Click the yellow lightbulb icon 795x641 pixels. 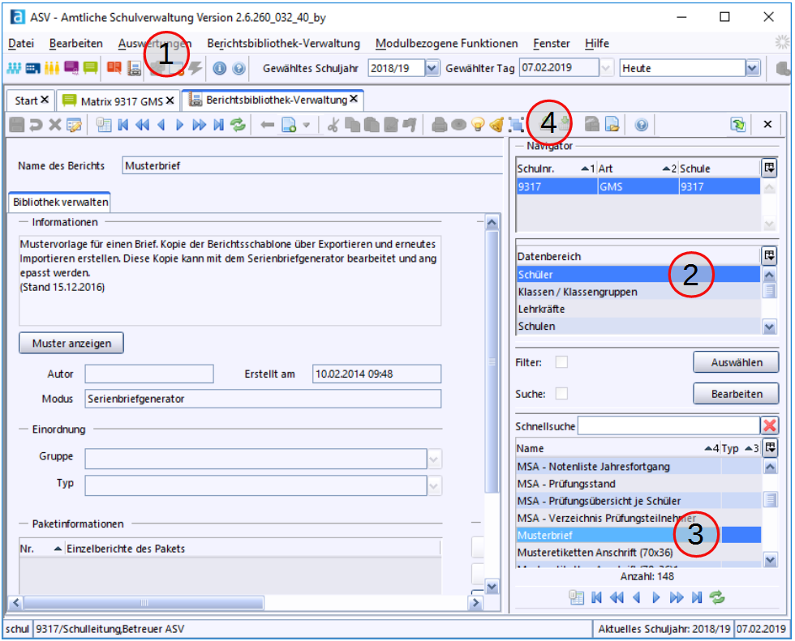click(478, 125)
